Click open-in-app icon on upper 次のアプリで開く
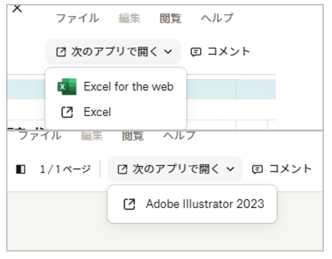The image size is (332, 259). pos(61,52)
